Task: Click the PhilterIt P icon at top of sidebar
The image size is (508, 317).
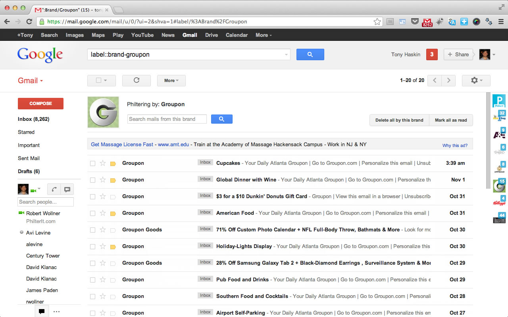Action: 499,101
